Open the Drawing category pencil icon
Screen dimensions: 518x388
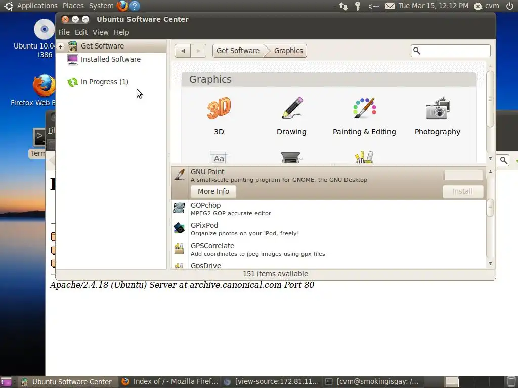pos(292,108)
